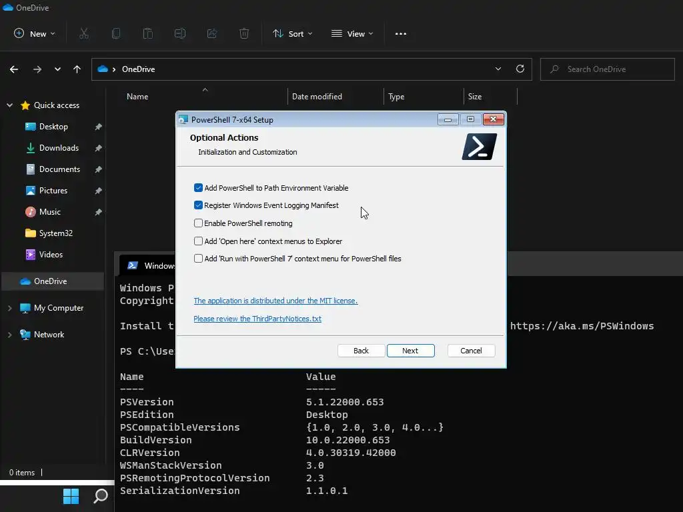Click the Copy icon in Explorer toolbar
The height and width of the screenshot is (512, 683).
click(116, 33)
